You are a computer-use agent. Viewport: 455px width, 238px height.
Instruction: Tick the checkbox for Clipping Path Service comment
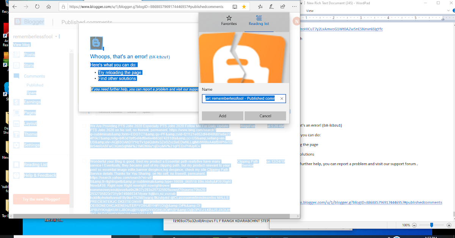[x=84, y=161]
